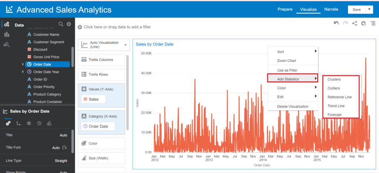Select the Order Date chip in Category
Screen dimensions: 379x173
(98, 126)
